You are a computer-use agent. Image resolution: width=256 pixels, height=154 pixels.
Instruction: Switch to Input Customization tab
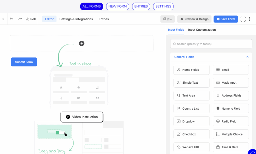[x=202, y=30]
